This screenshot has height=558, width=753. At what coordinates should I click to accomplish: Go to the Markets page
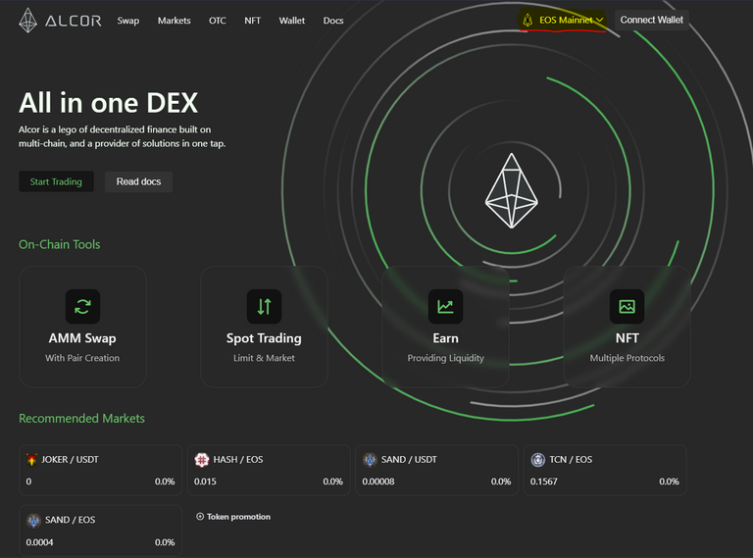[174, 21]
